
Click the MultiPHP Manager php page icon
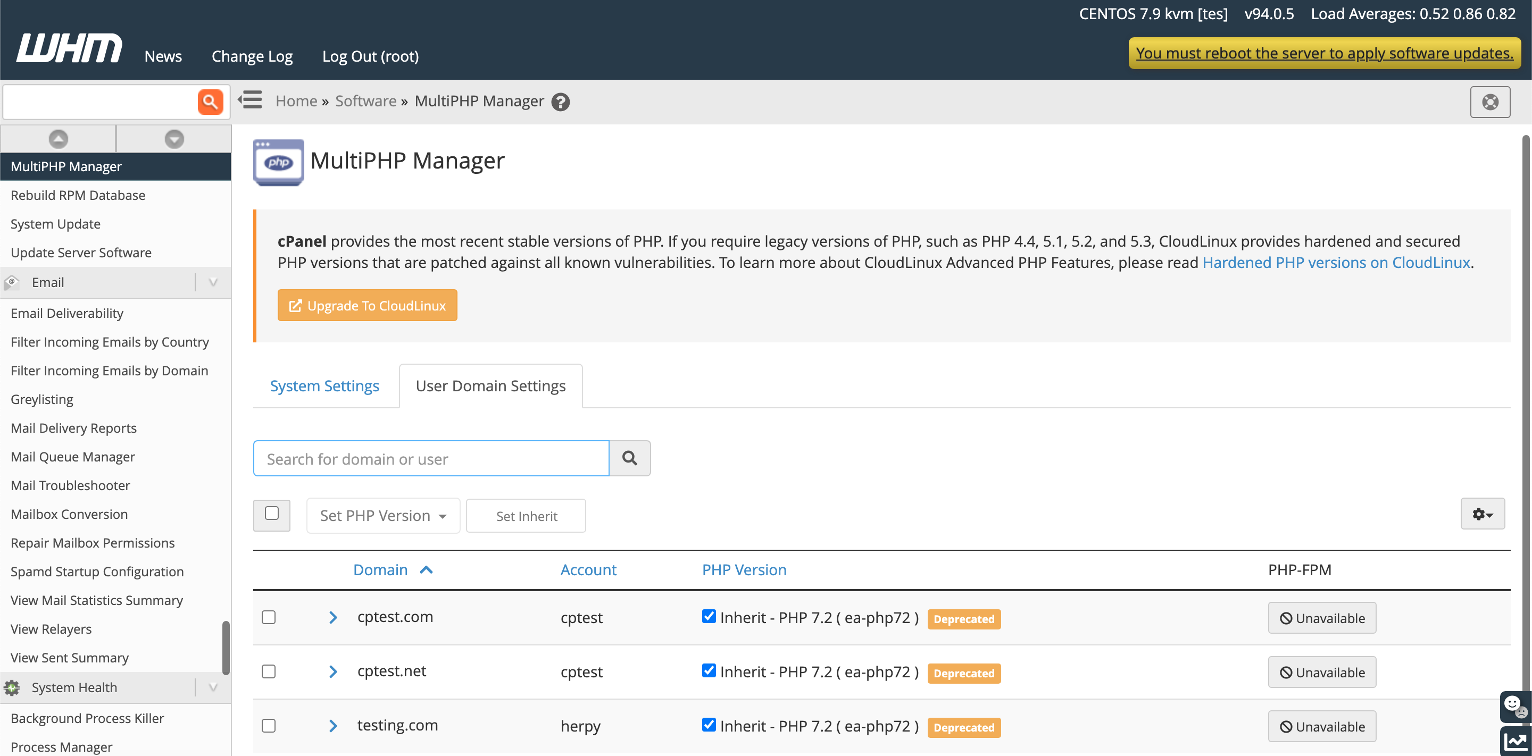[278, 162]
